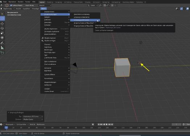The image size is (190, 136).
Task: Choose the Scale tool in toolbar
Action: tap(2, 33)
